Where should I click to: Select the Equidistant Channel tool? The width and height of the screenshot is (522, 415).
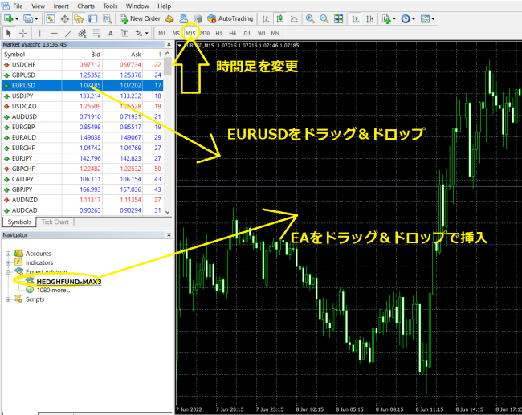click(82, 33)
